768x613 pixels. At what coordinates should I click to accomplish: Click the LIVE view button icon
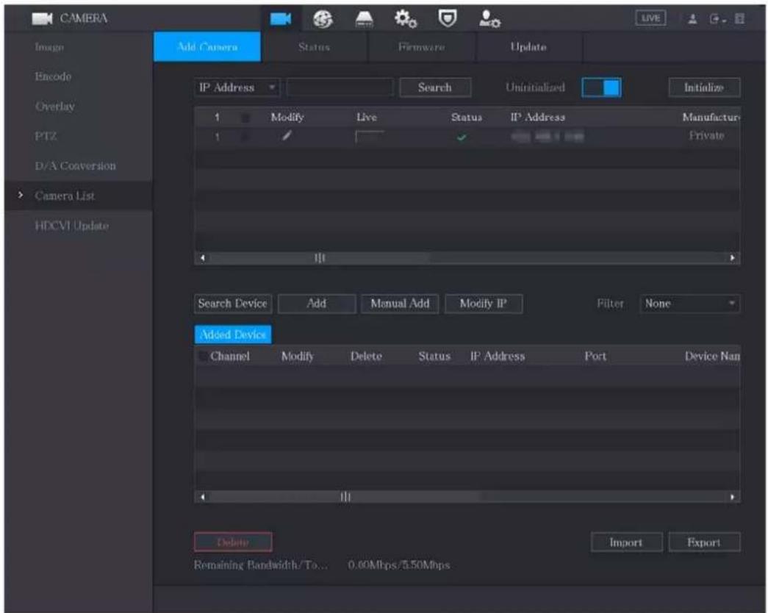pos(650,18)
